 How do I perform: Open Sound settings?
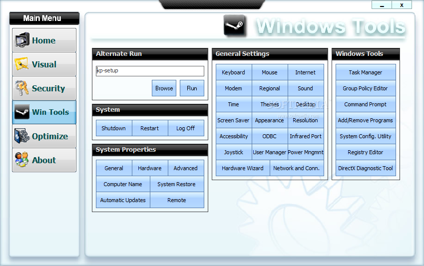(x=306, y=88)
